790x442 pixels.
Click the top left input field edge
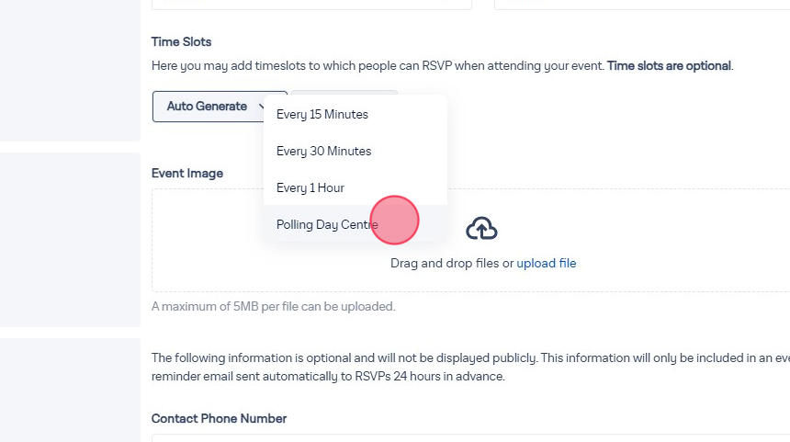point(312,5)
